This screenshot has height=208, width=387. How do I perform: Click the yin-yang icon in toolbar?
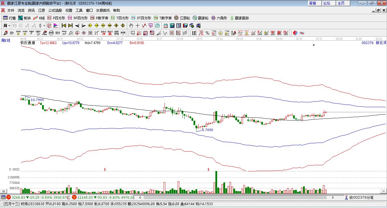point(295,33)
